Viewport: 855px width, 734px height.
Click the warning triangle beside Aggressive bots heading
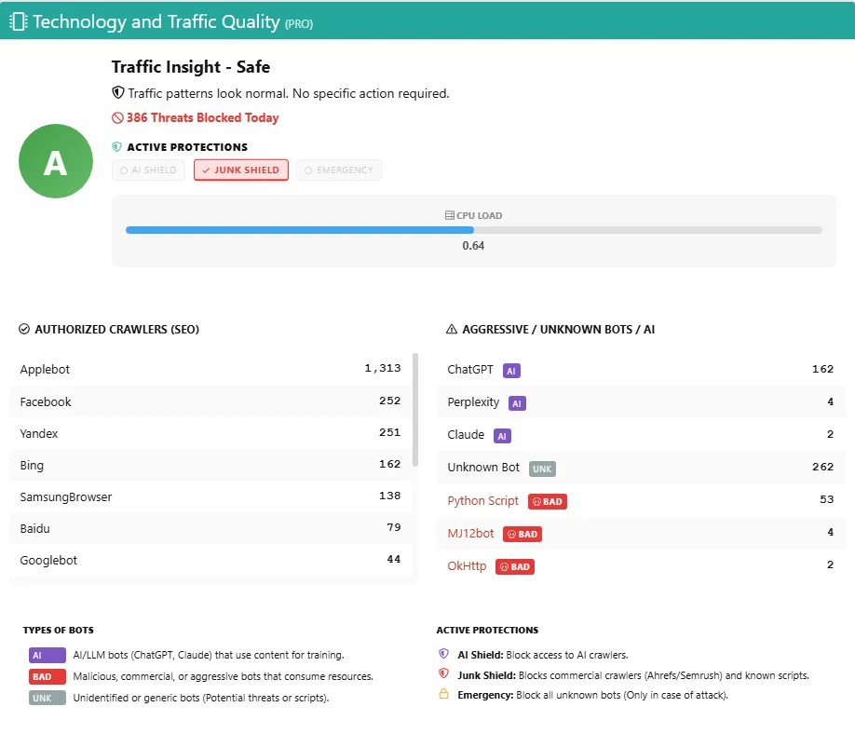click(452, 329)
